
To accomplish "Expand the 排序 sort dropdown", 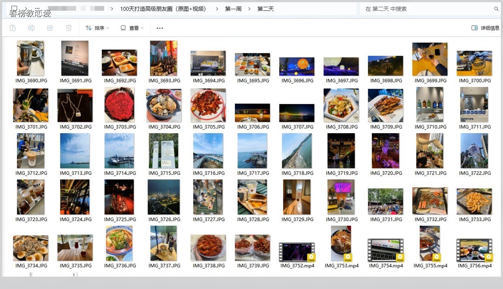I will click(x=97, y=28).
